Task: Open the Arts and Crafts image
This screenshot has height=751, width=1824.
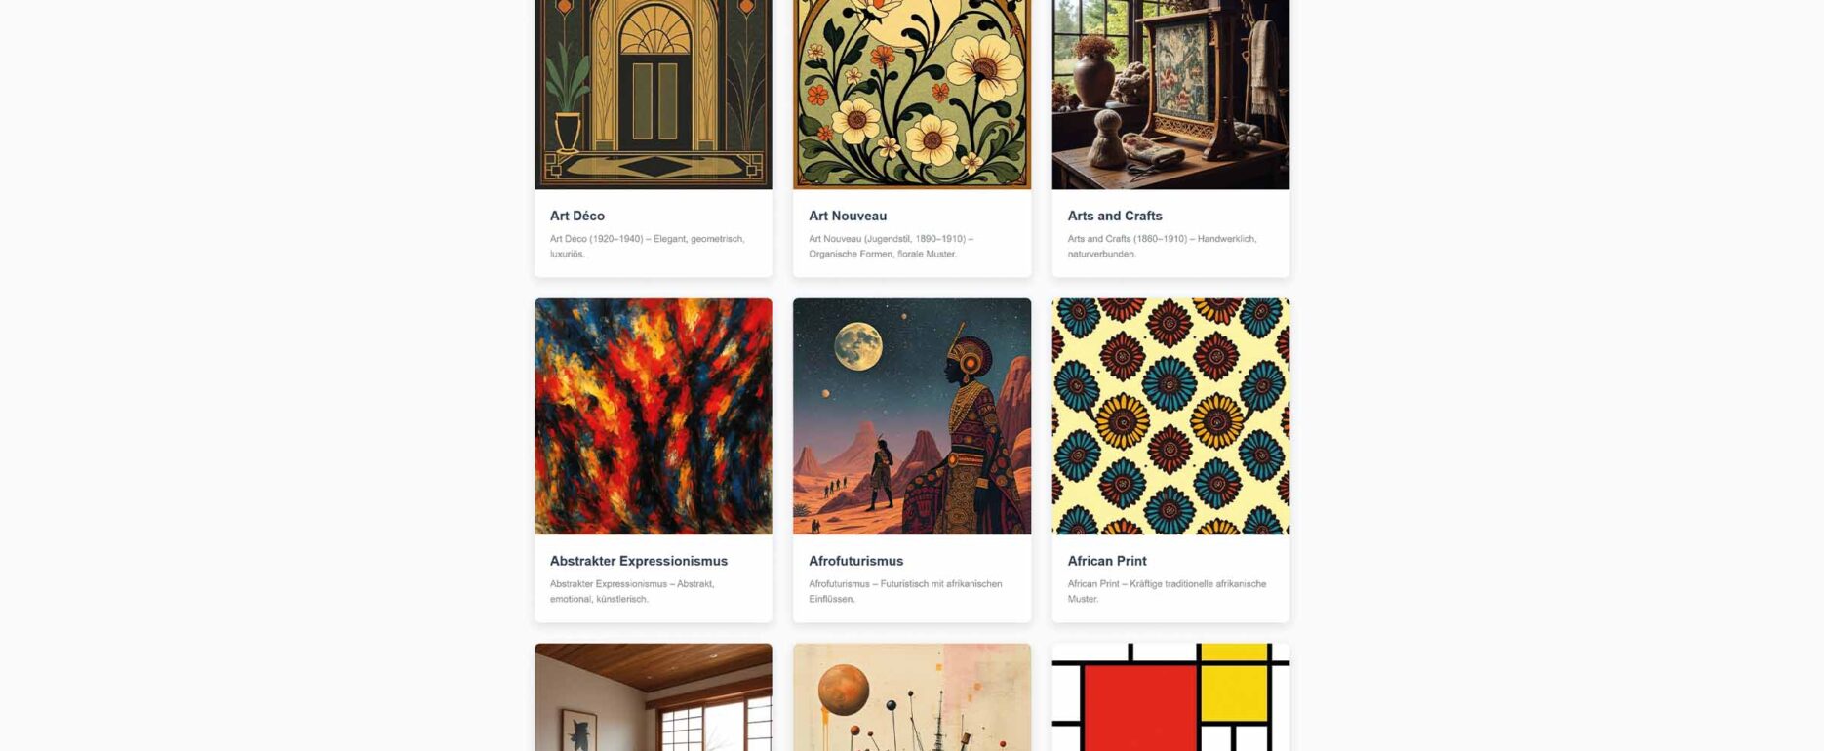Action: click(1170, 95)
